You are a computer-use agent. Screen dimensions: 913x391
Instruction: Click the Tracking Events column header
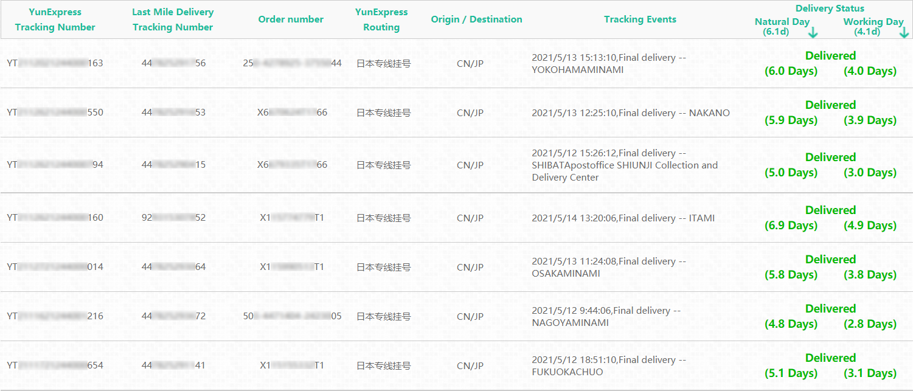[640, 19]
